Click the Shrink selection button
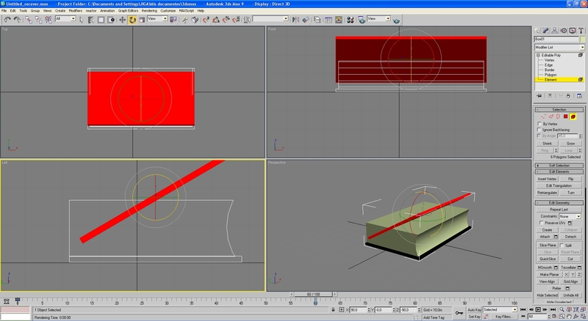The height and width of the screenshot is (321, 588). pyautogui.click(x=547, y=144)
